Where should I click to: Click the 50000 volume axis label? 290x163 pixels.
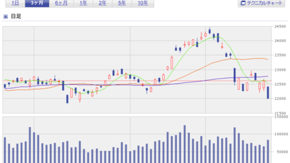point(282,152)
